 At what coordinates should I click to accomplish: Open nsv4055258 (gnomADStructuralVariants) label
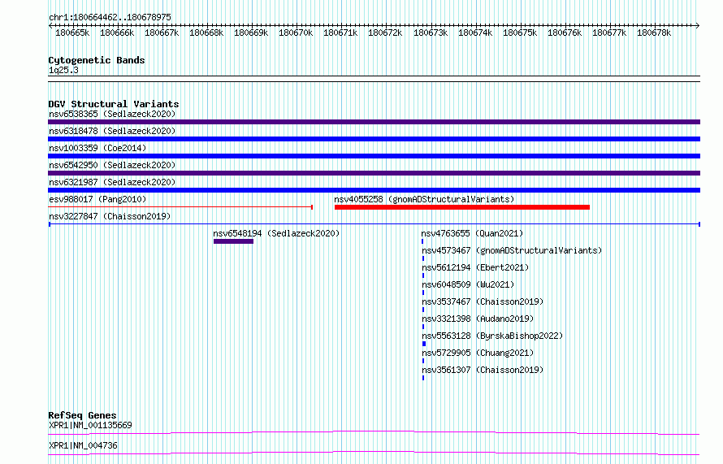[424, 199]
